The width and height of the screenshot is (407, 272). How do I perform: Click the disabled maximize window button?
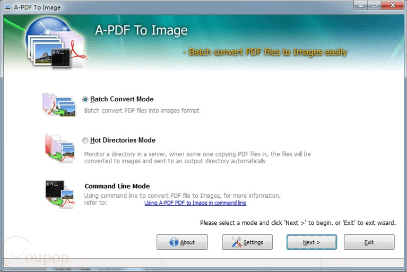coord(374,5)
